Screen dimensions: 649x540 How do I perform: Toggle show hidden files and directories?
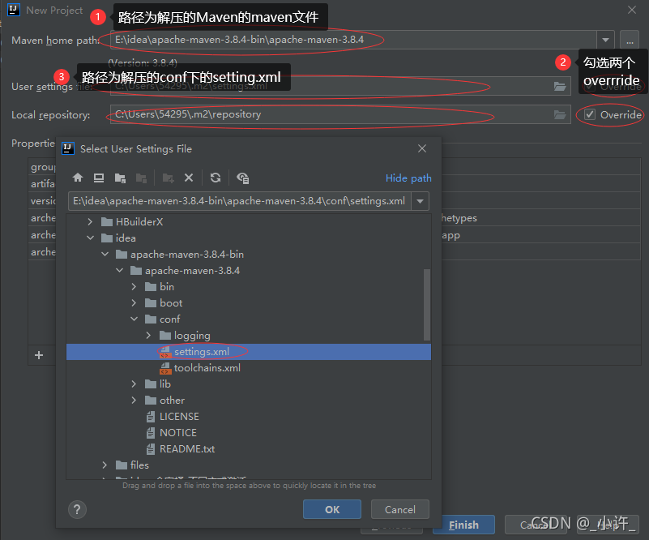(x=242, y=178)
